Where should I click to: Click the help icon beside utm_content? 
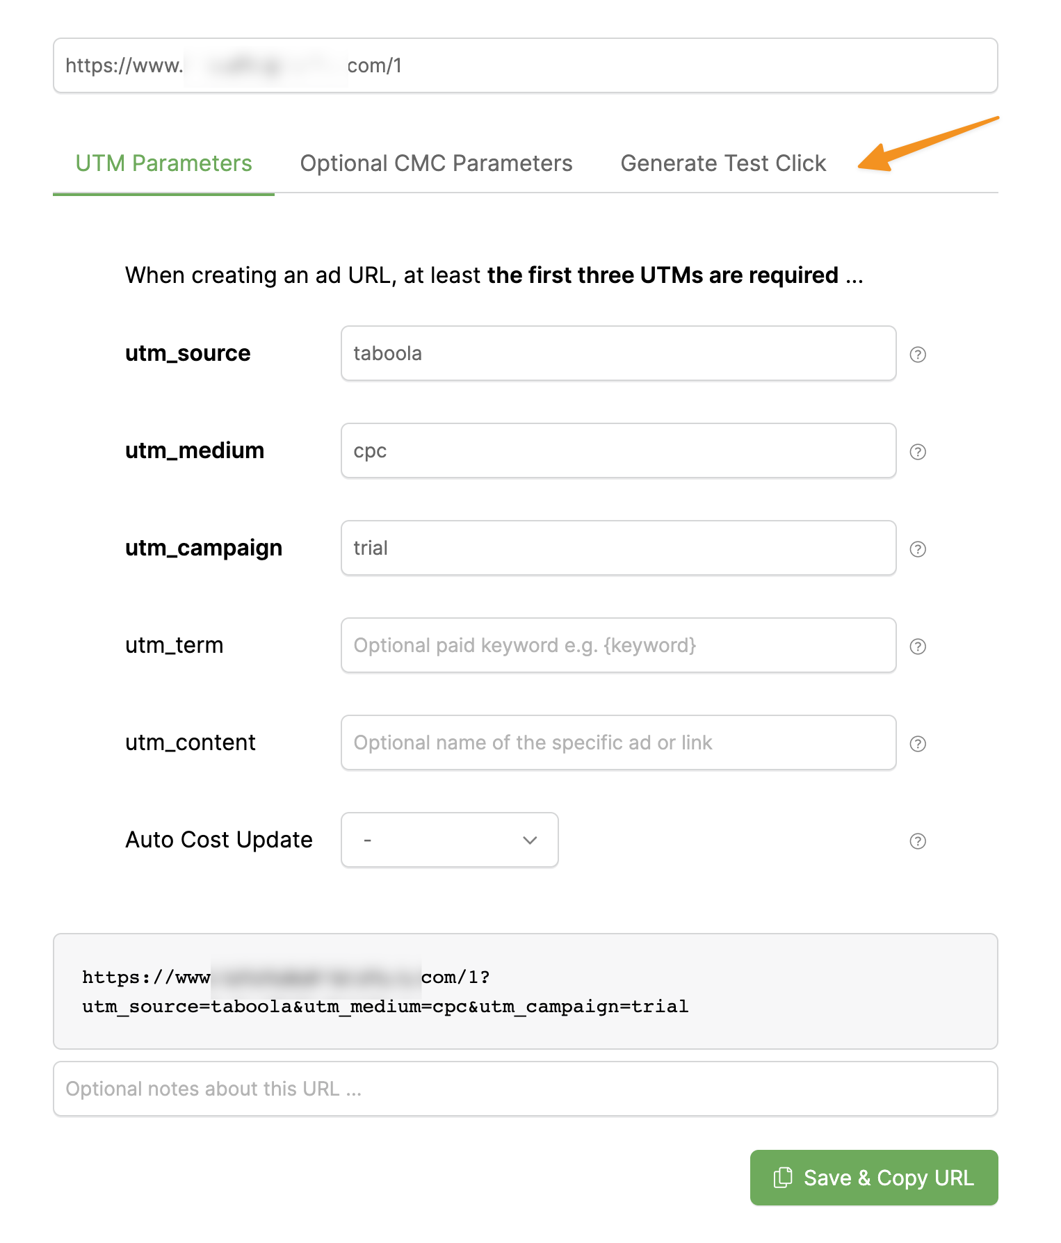point(918,744)
